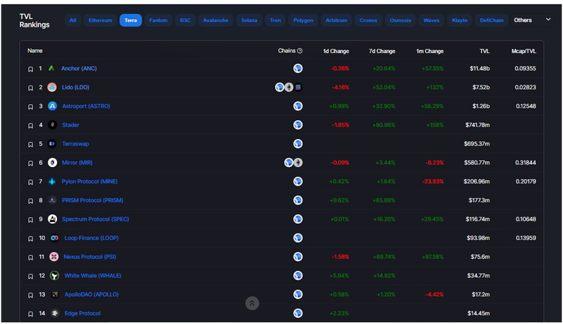
Task: Open the Spectrum Protocol (SPEC) link
Action: click(x=95, y=219)
